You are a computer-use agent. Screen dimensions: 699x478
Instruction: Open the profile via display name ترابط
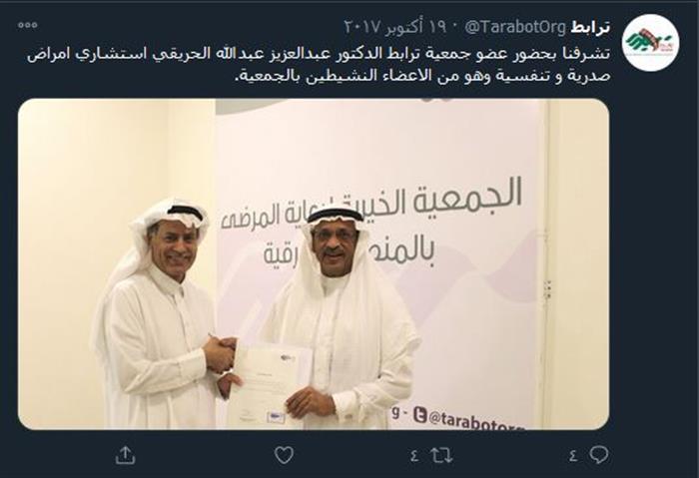click(590, 28)
